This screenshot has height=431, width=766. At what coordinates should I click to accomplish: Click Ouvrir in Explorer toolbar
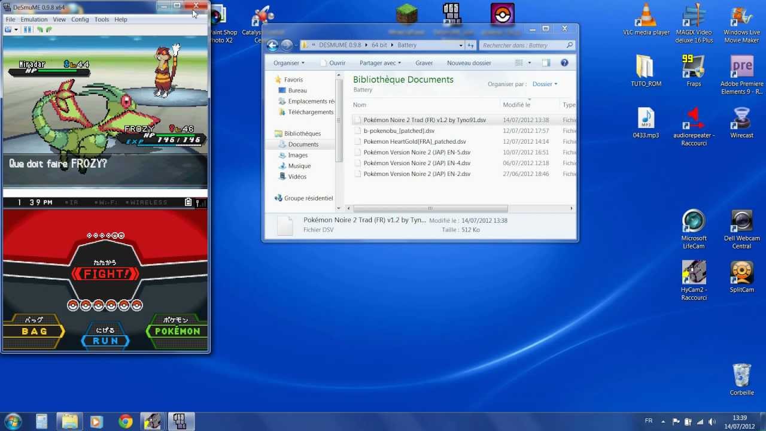[333, 63]
